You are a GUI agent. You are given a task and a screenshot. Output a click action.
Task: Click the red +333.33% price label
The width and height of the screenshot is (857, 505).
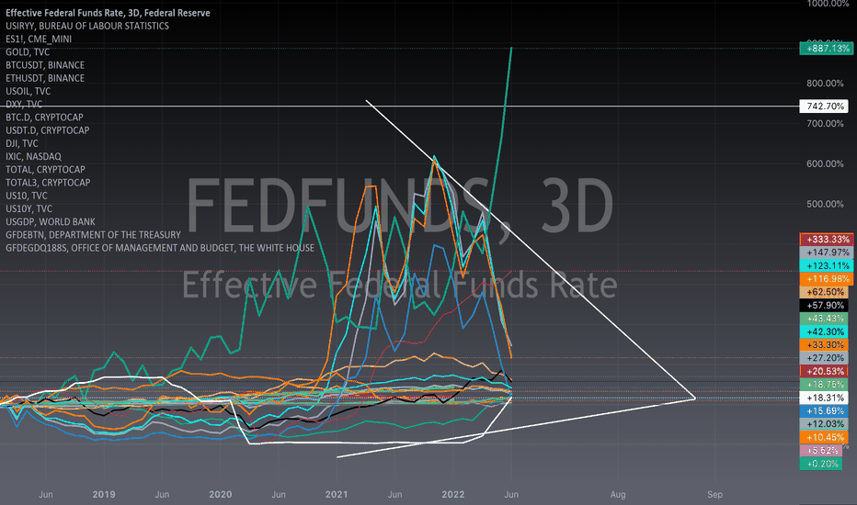coord(826,239)
